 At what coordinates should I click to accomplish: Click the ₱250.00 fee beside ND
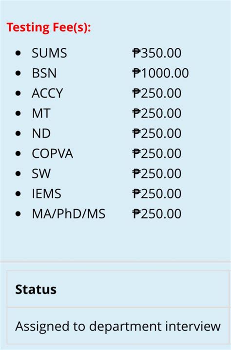click(x=156, y=134)
